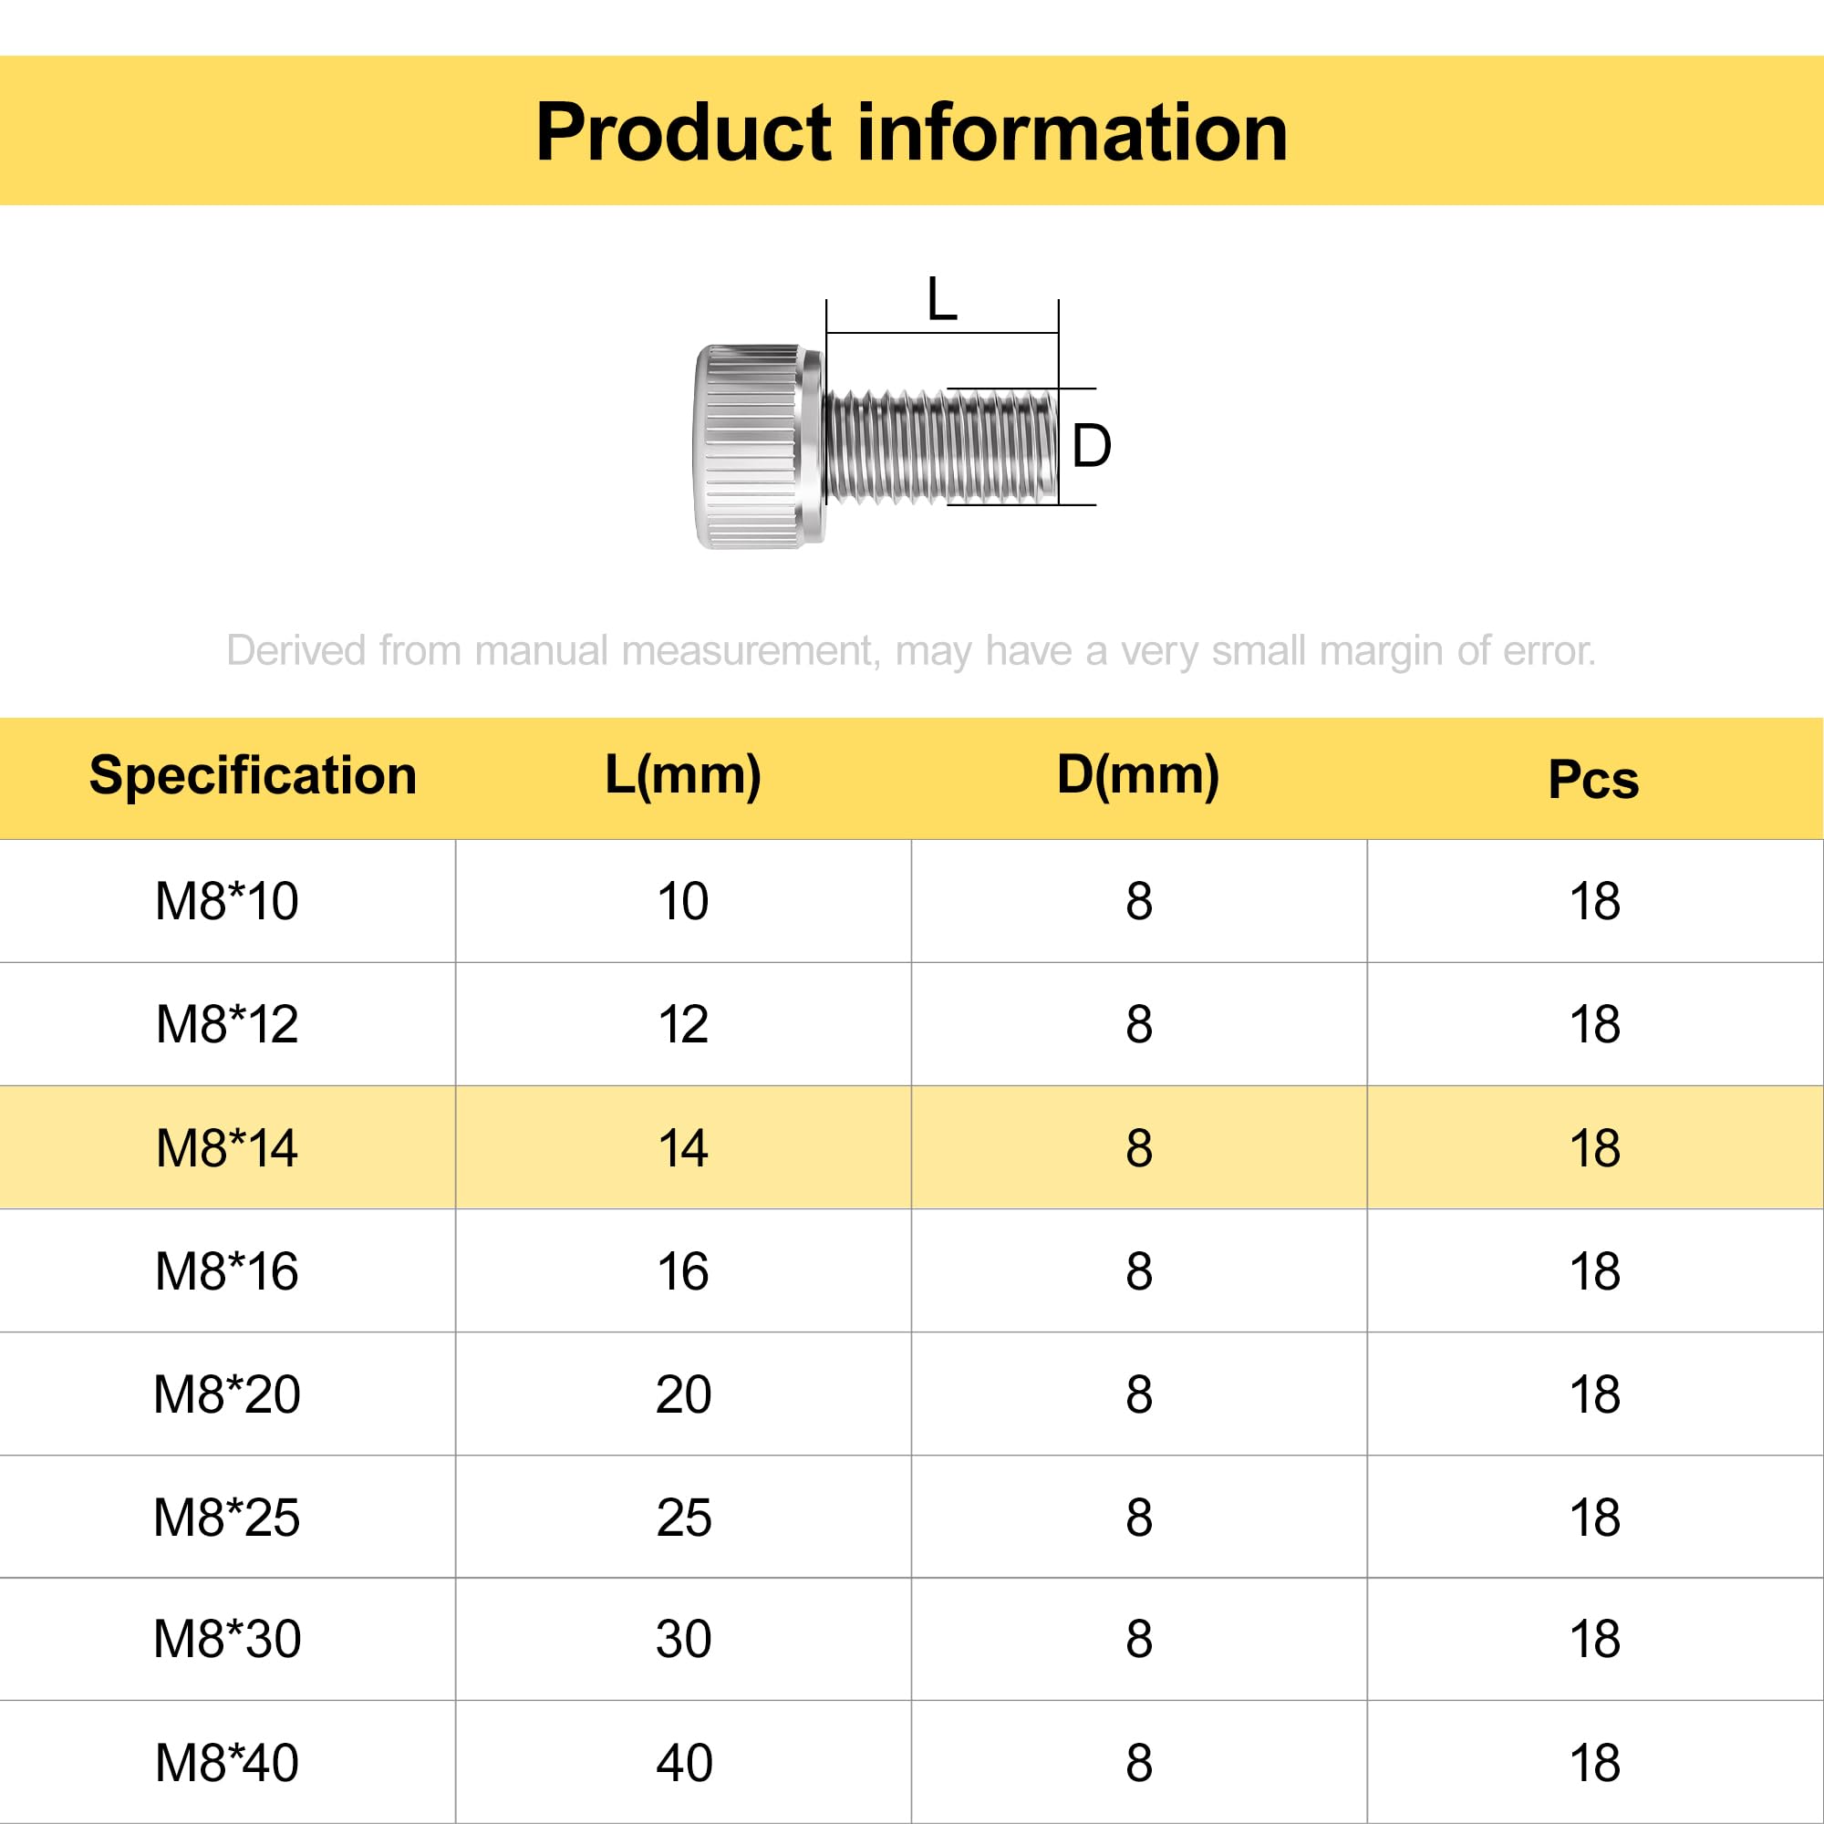Click the D diameter label beside screw
The image size is (1824, 1824).
pos(1092,446)
